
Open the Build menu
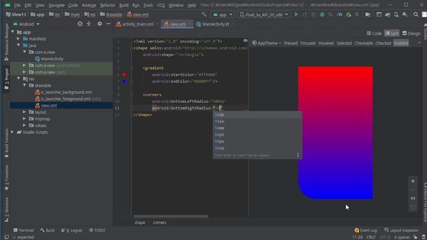(x=123, y=5)
